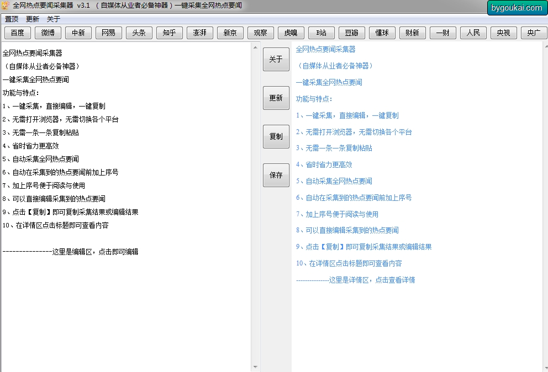Image resolution: width=548 pixels, height=372 pixels.
Task: Open the 关于 menu in menu bar
Action: coord(54,19)
